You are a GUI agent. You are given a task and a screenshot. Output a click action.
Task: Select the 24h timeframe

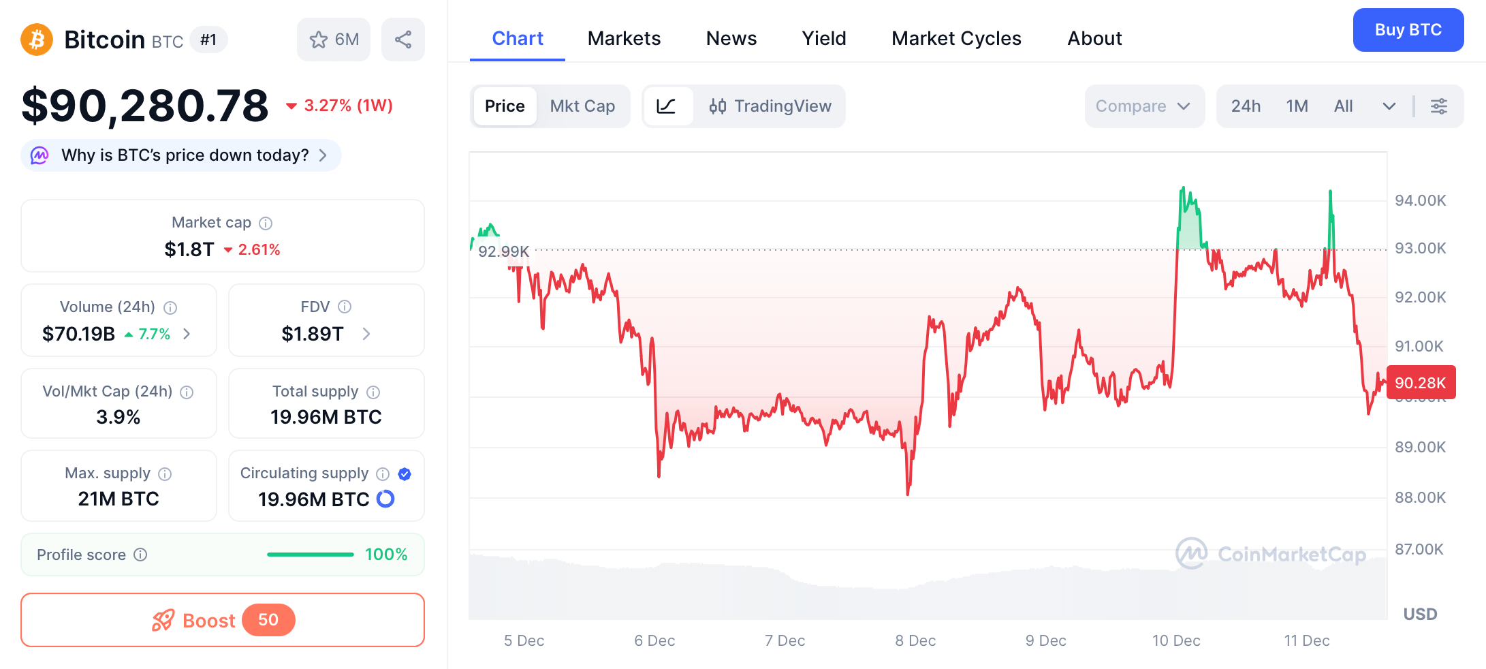(x=1246, y=106)
